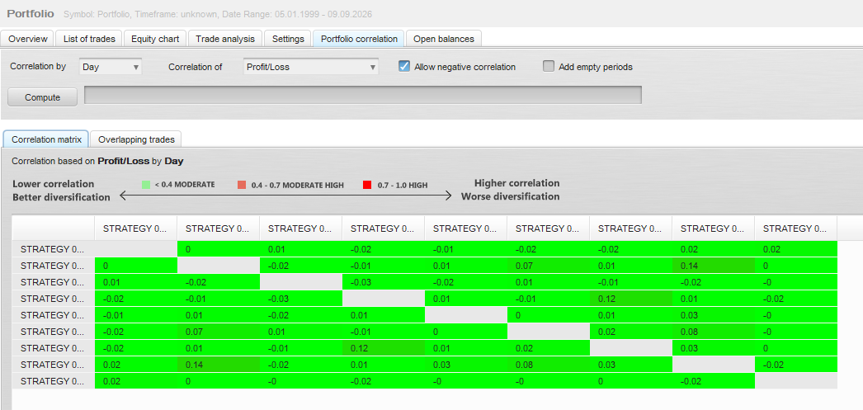This screenshot has width=863, height=410.
Task: Click the Compute button
Action: 42,97
